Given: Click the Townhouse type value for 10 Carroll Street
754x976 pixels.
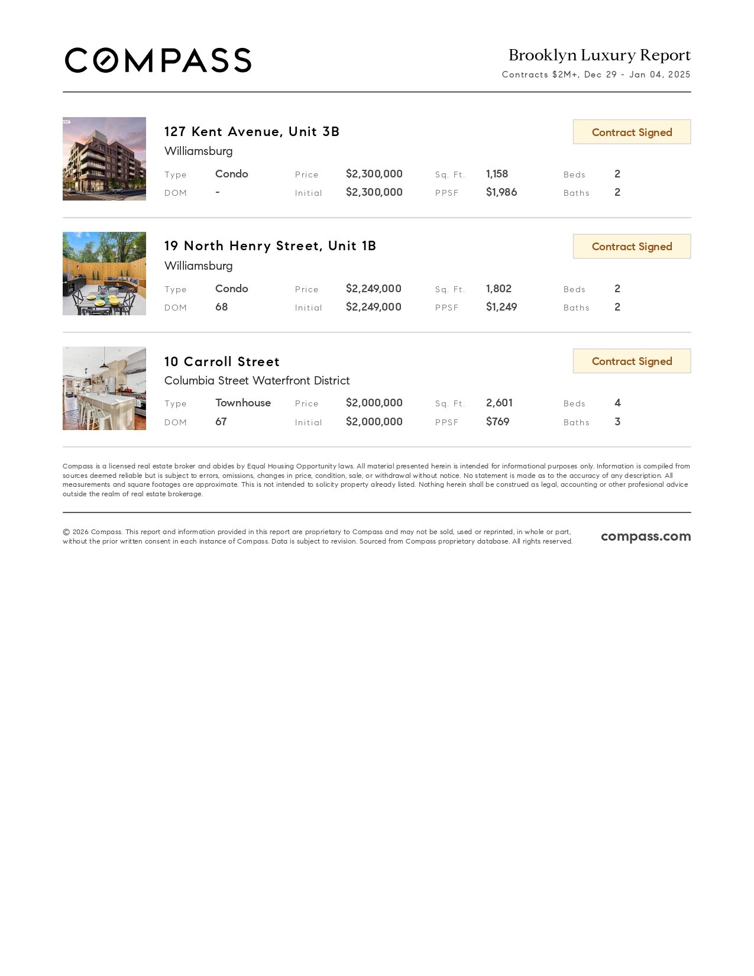Looking at the screenshot, I should coord(243,403).
